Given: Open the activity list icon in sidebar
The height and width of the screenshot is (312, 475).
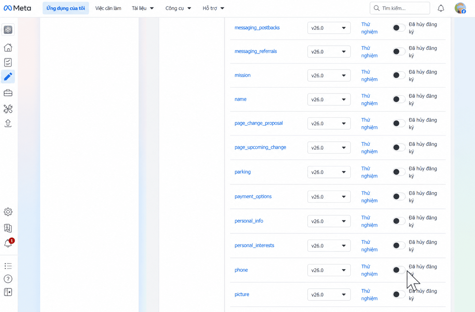Looking at the screenshot, I should pos(8,266).
